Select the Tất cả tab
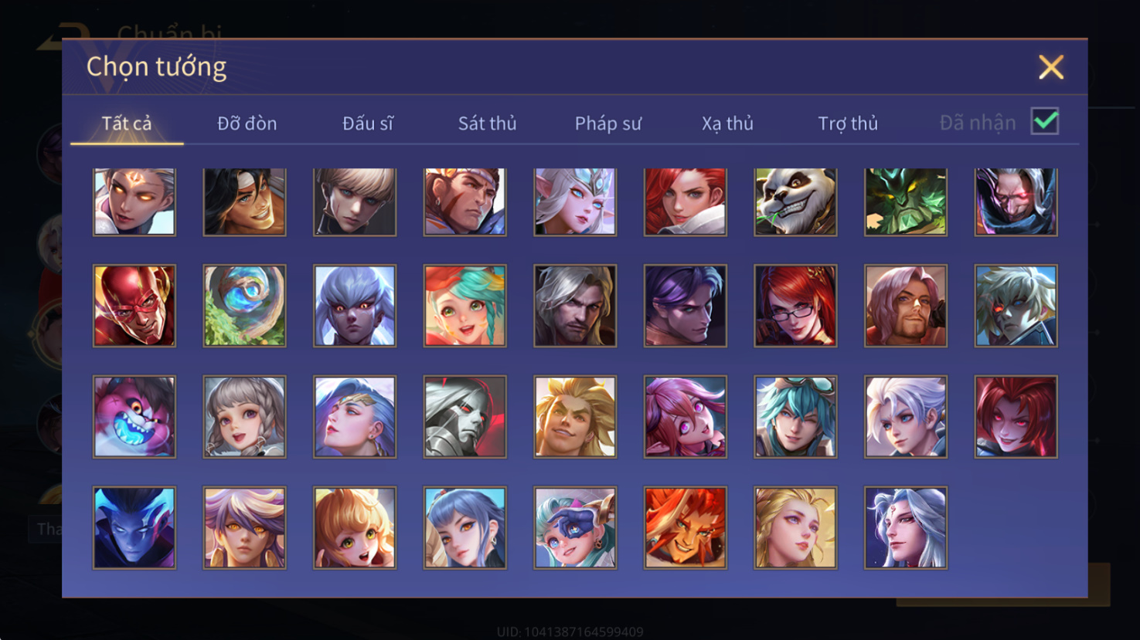The height and width of the screenshot is (640, 1140). 127,124
